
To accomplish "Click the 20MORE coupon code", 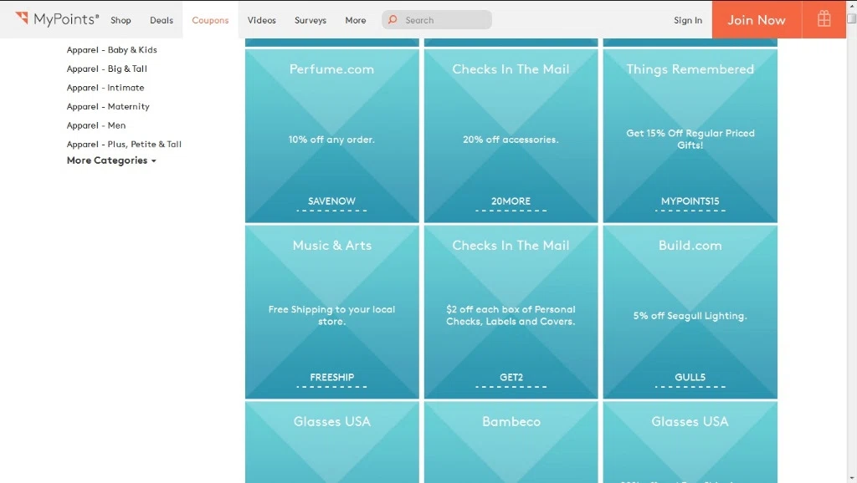I will coord(511,201).
